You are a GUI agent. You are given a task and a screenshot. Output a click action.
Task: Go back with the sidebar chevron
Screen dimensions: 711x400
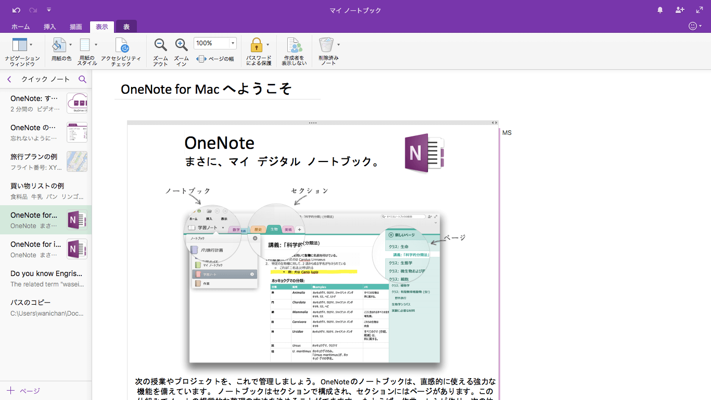click(9, 79)
